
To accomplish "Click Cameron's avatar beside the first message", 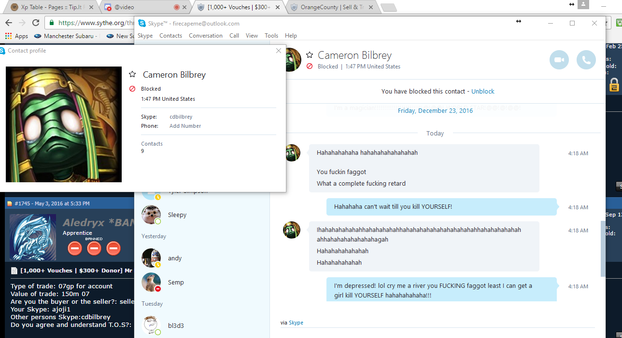I will click(292, 153).
